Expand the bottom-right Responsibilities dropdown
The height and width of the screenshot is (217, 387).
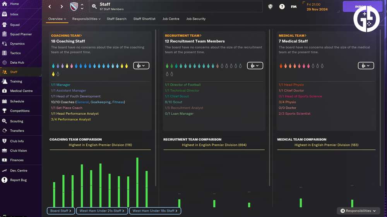(x=358, y=211)
